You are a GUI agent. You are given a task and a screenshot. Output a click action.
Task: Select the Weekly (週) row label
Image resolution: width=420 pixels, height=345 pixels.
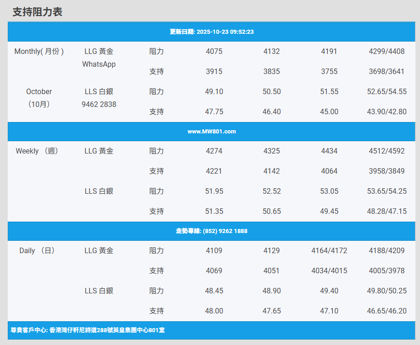point(37,151)
